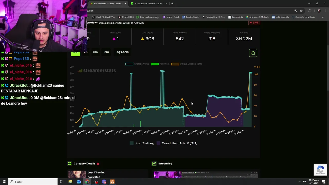Close the StreamerStats tab
This screenshot has width=329, height=185.
[x=125, y=4]
